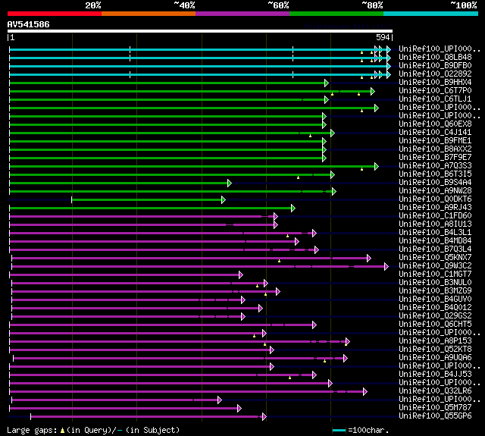Click the cyan ~100% identity legend segment
485x436 pixels.
point(431,14)
